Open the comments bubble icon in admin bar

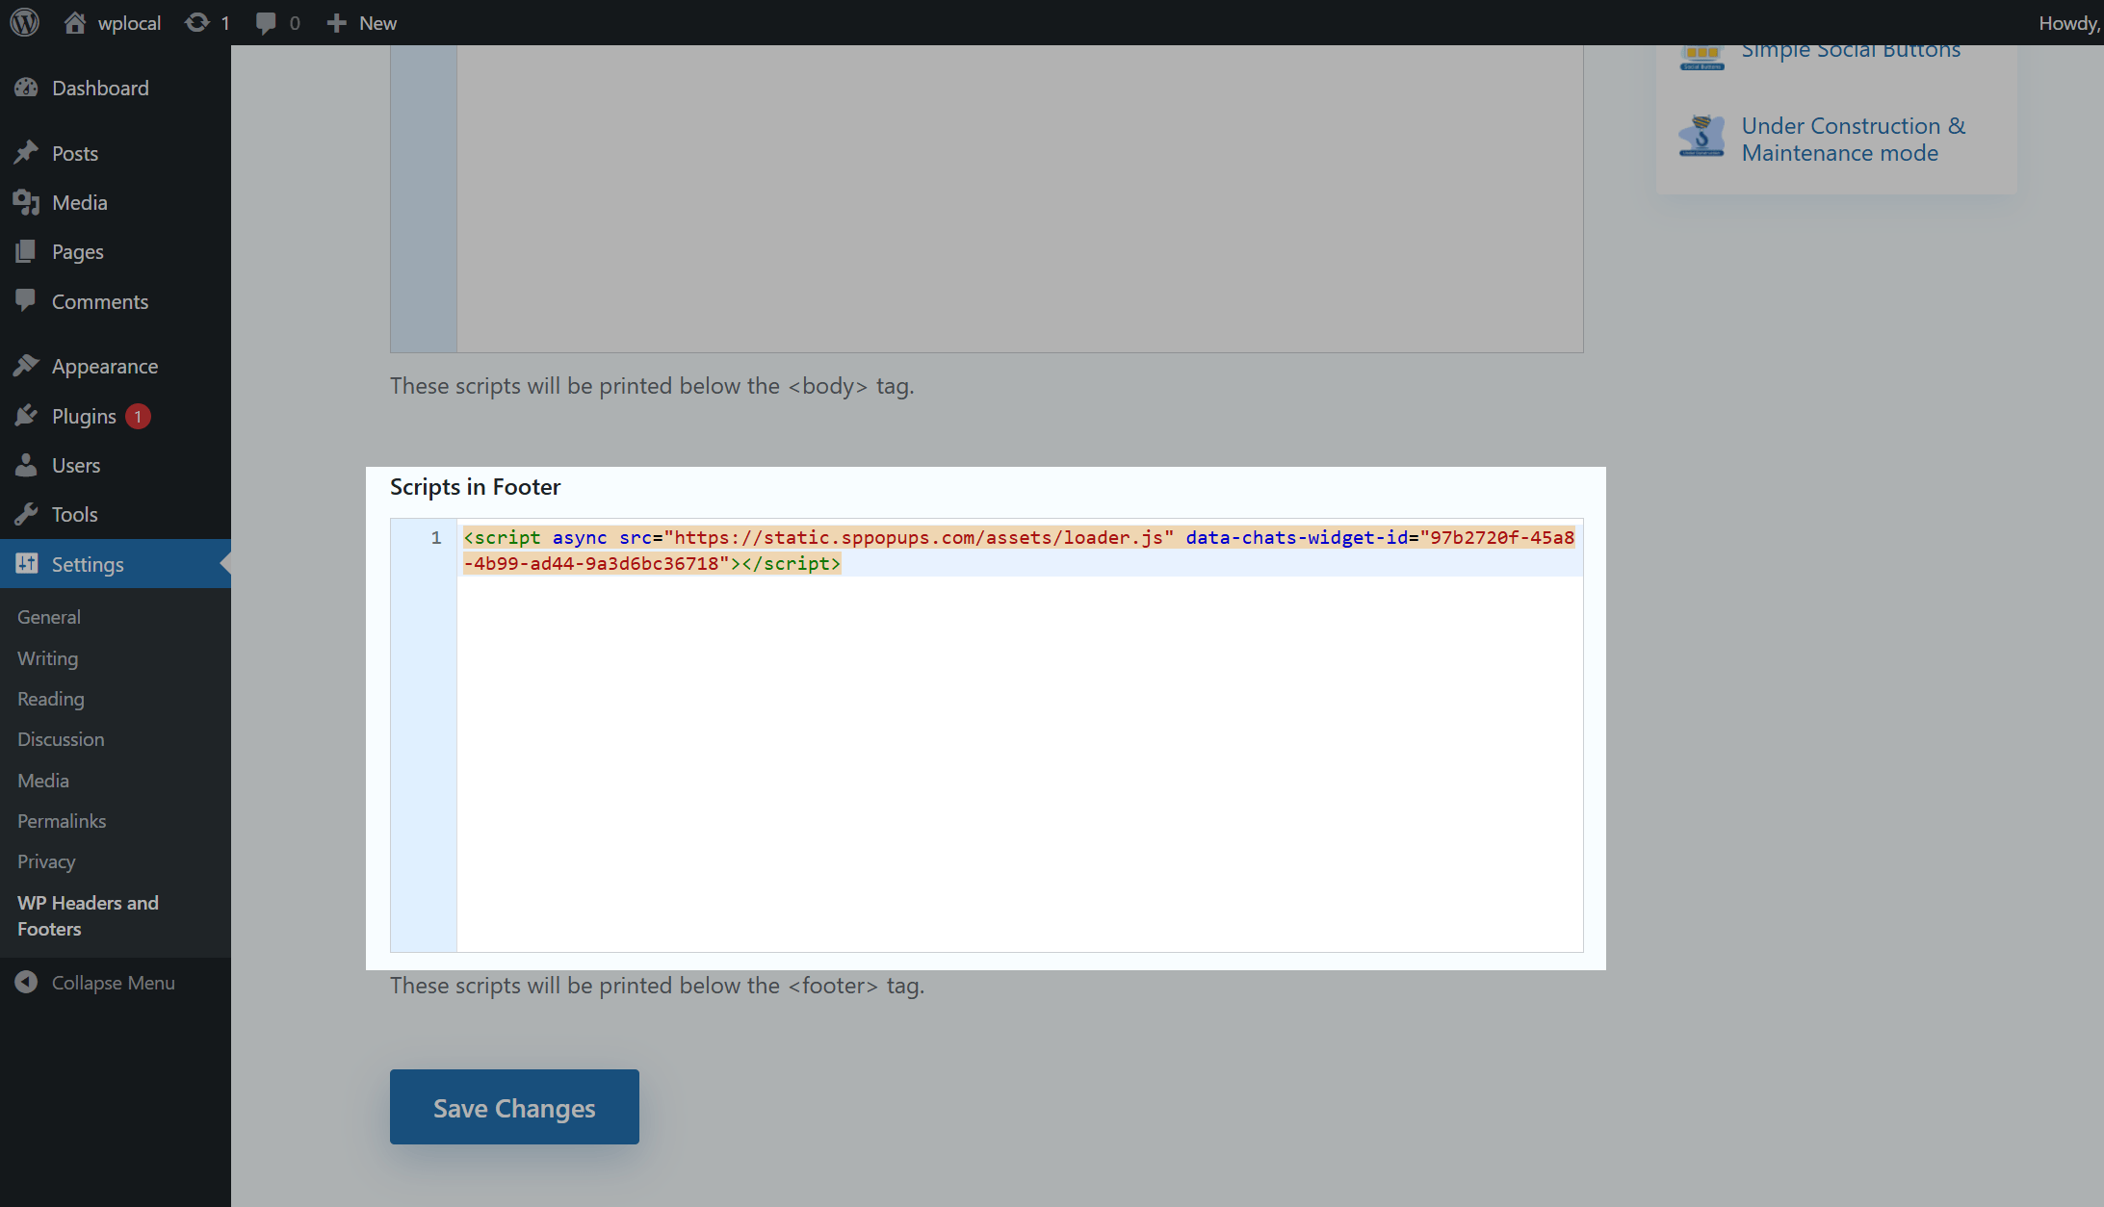(x=266, y=22)
